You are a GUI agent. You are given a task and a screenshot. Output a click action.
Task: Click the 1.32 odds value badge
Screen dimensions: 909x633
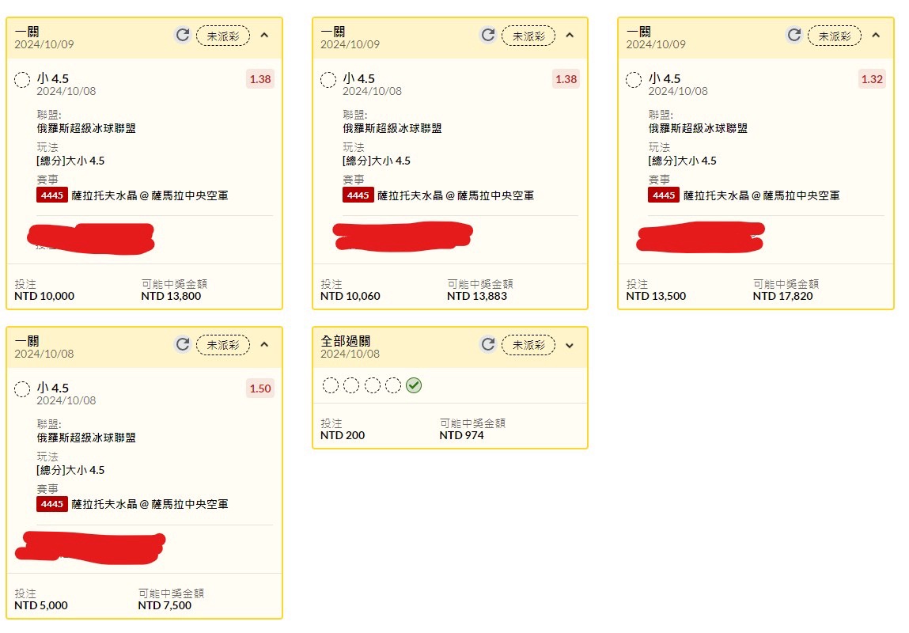point(872,79)
